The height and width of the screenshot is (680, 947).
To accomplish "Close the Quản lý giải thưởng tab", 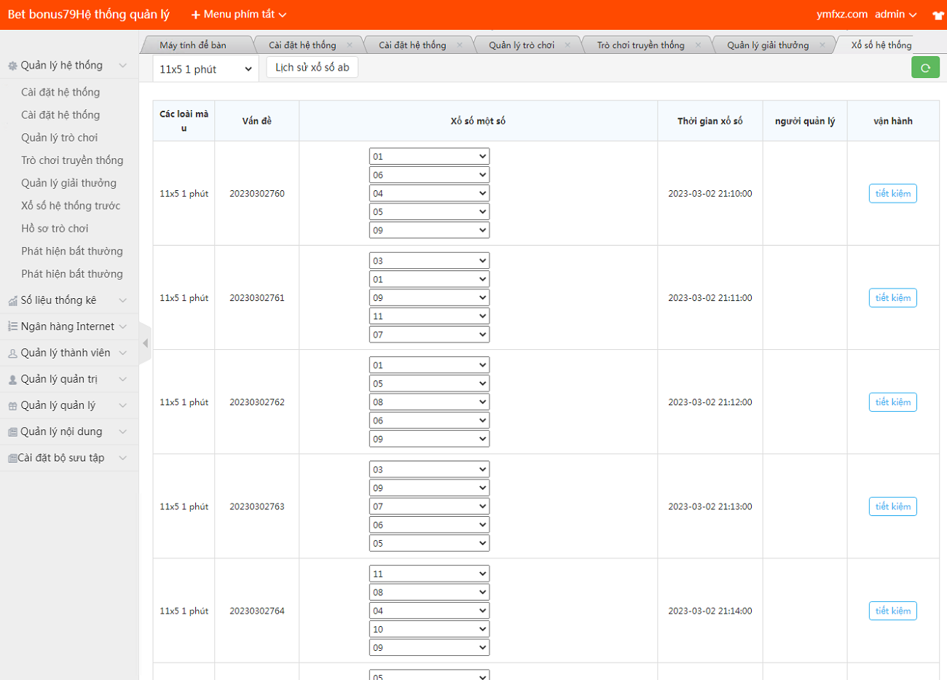I will (822, 45).
